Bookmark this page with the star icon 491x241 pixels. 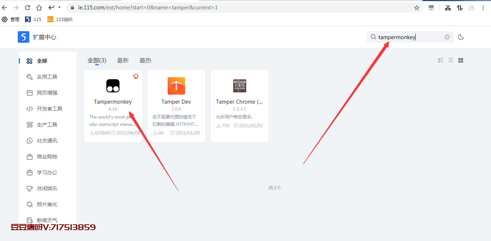[x=416, y=8]
